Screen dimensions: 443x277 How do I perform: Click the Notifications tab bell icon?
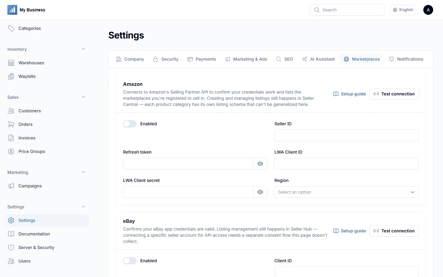(392, 59)
